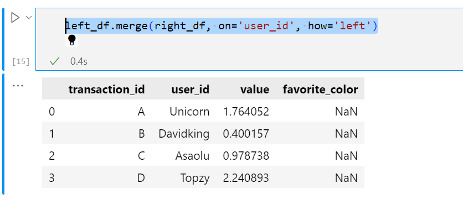Click the green success checkmark icon

pyautogui.click(x=55, y=61)
